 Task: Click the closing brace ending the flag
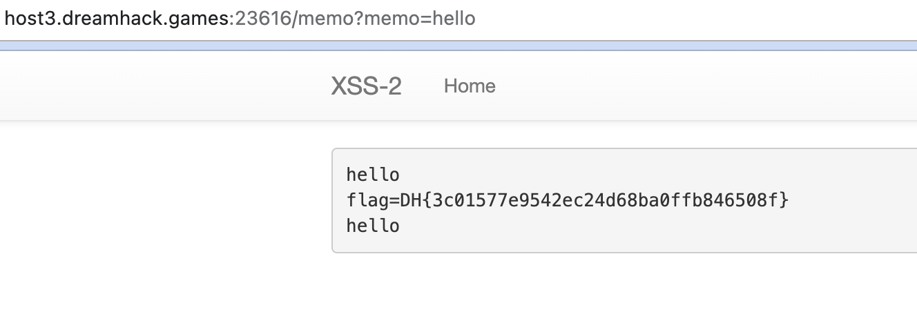tap(783, 200)
